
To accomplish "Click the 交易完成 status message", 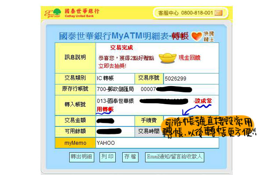I will coord(121,48).
